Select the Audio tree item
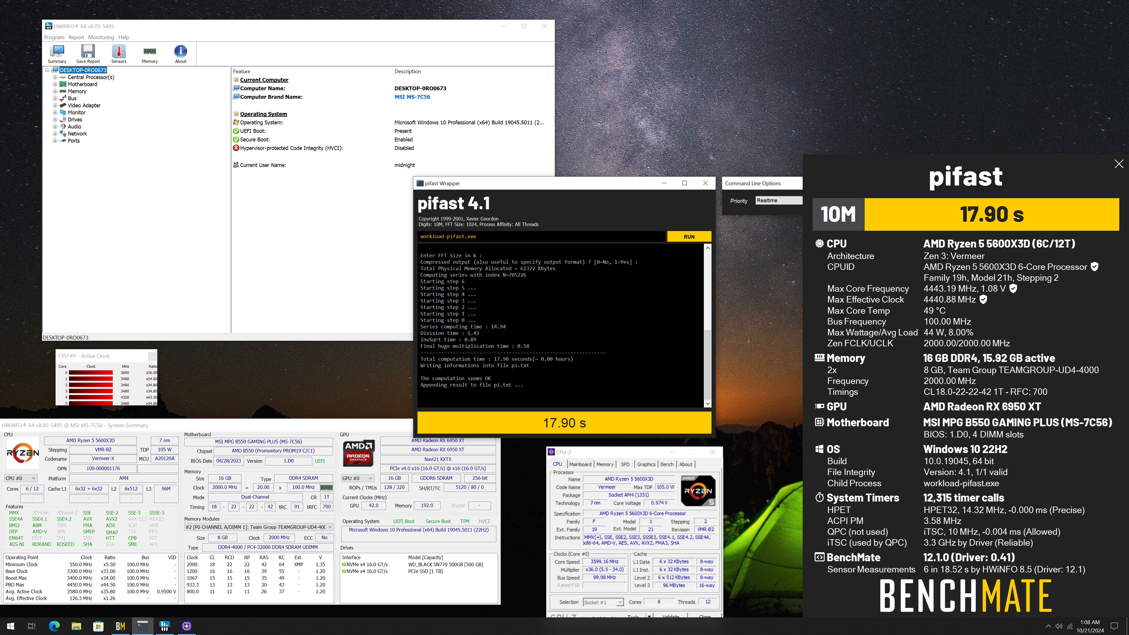1129x635 pixels. coord(74,127)
